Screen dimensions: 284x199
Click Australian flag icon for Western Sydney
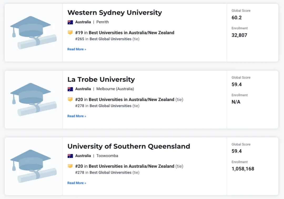[70, 22]
